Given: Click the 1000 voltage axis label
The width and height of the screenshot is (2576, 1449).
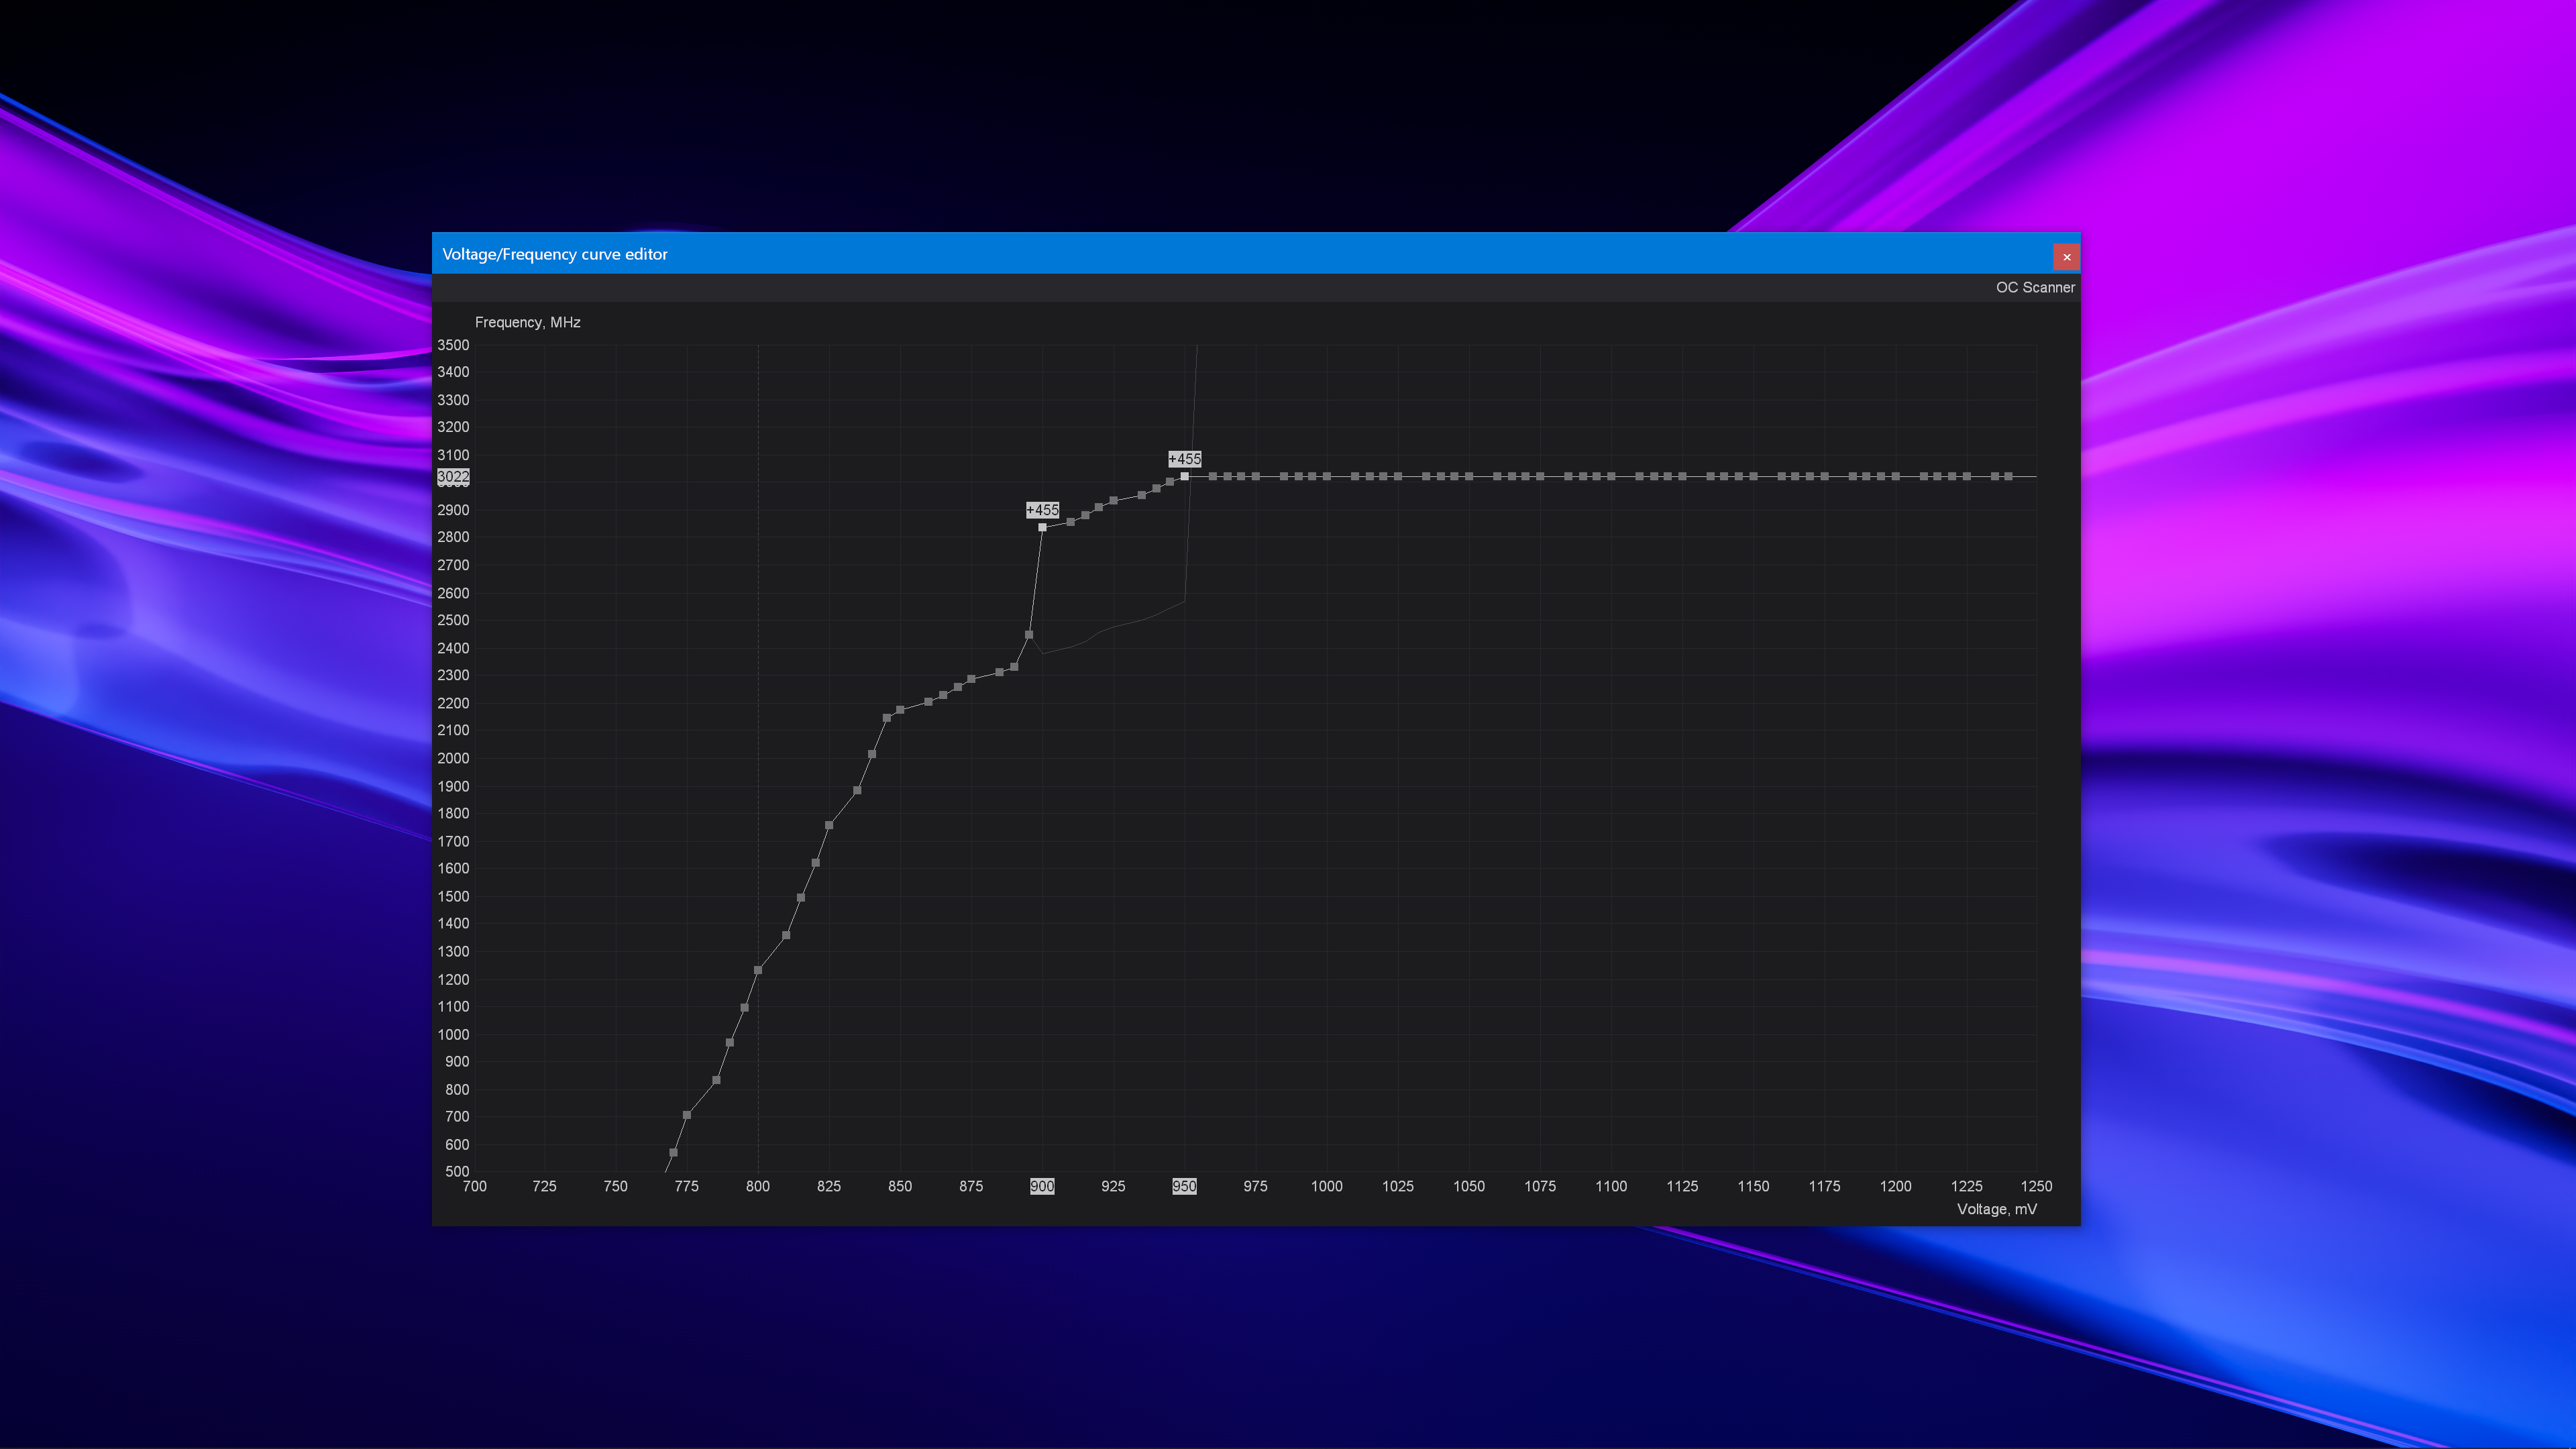Looking at the screenshot, I should pyautogui.click(x=1327, y=1186).
